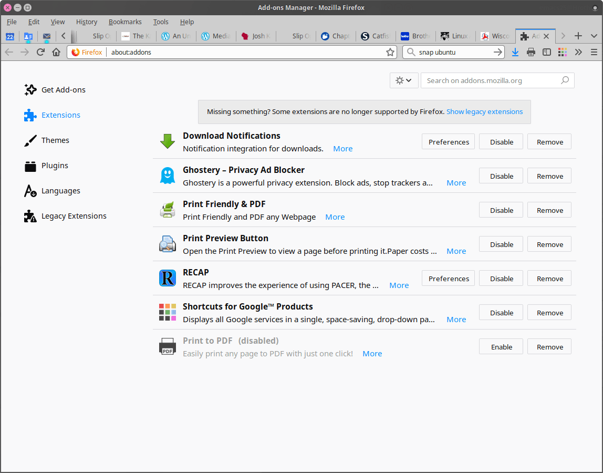The height and width of the screenshot is (473, 603).
Task: Click More link for RECAP
Action: click(x=399, y=285)
